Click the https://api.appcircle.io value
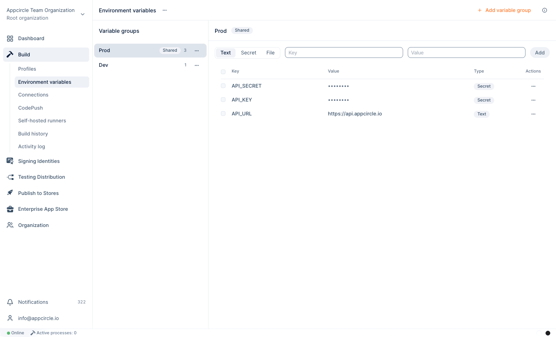Image resolution: width=556 pixels, height=337 pixels. coord(355,113)
